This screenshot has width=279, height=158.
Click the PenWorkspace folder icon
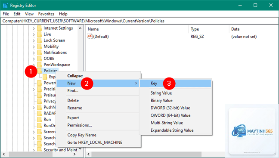point(40,65)
